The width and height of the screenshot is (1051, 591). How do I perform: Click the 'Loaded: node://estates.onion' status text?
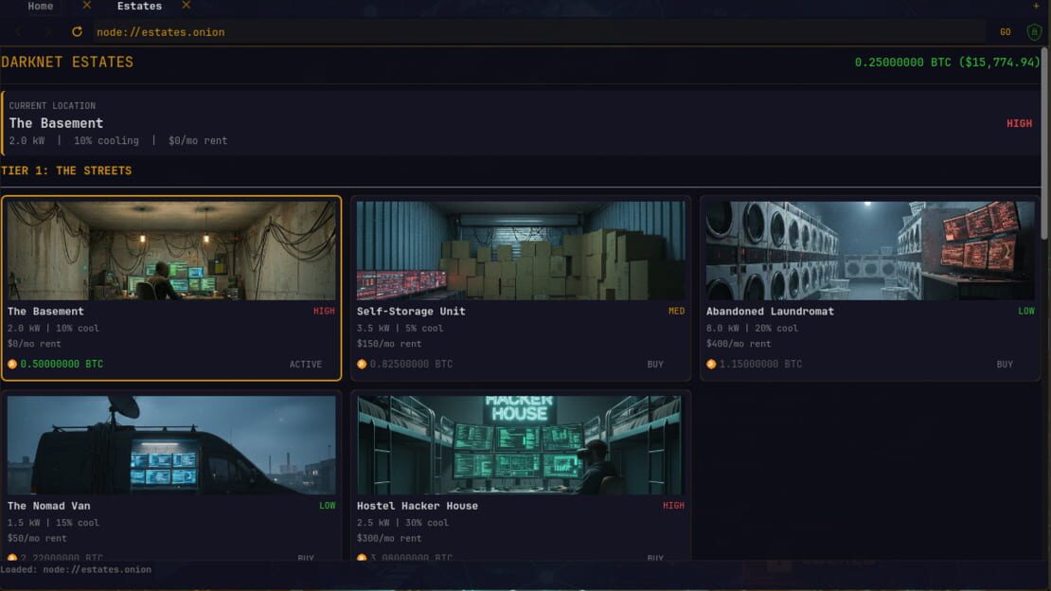(76, 569)
